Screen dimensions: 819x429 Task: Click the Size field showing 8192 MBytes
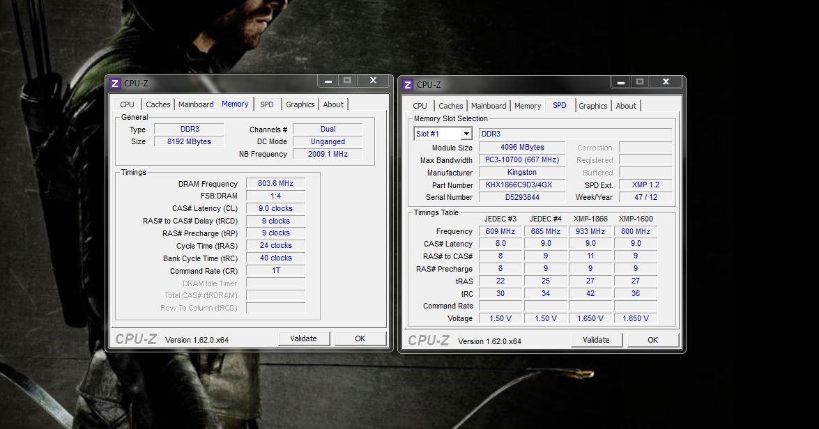point(189,141)
